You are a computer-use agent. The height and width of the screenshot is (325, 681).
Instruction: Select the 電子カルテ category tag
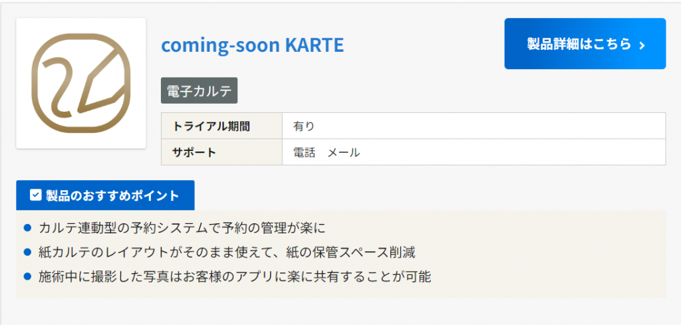[199, 92]
